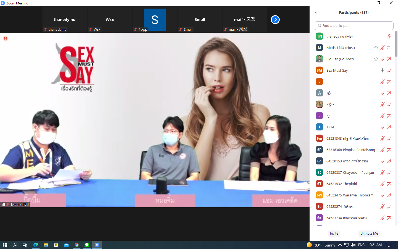
Task: Click the Medsci,NU speaker name label
Action: 20,205
